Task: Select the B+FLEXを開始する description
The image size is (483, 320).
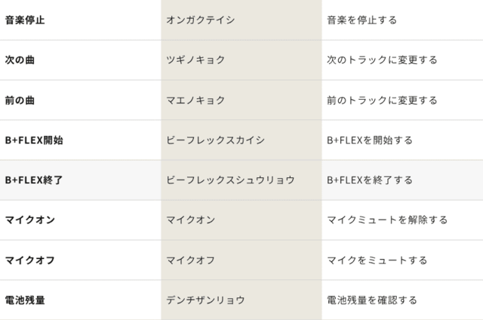Action: tap(370, 140)
